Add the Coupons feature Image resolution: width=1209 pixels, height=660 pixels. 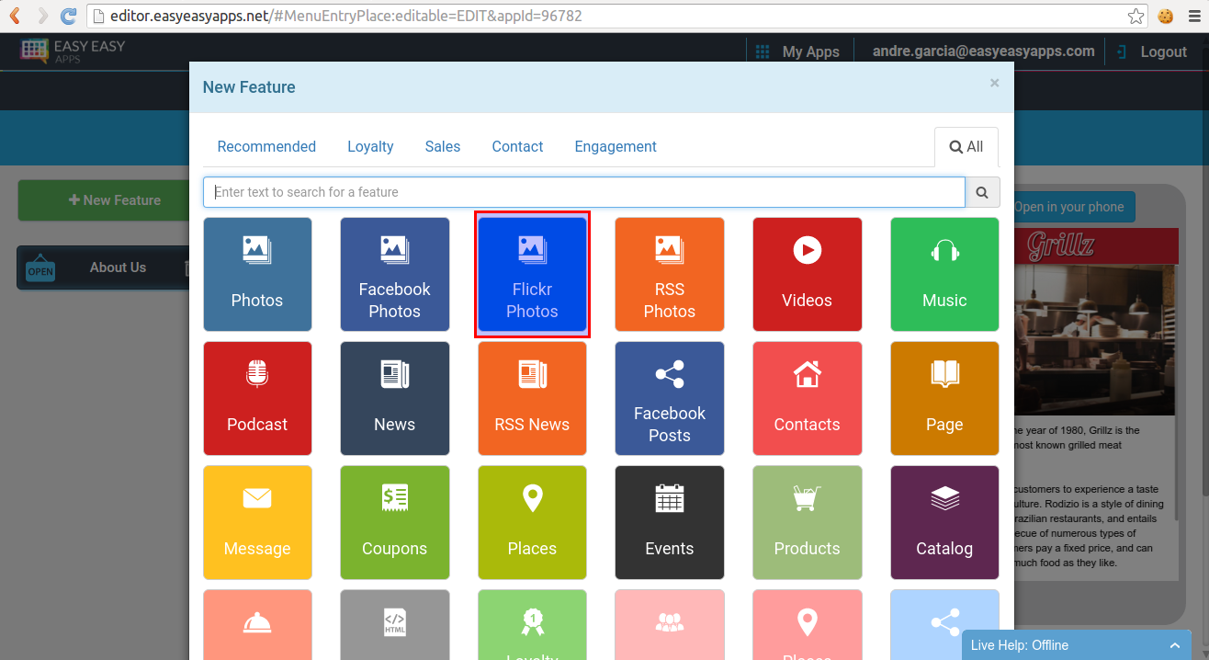pyautogui.click(x=394, y=522)
